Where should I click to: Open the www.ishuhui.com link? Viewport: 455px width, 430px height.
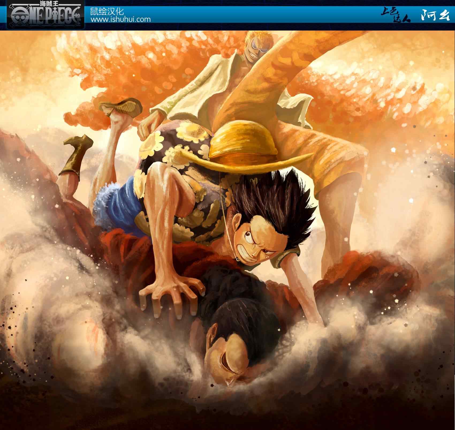[x=120, y=20]
